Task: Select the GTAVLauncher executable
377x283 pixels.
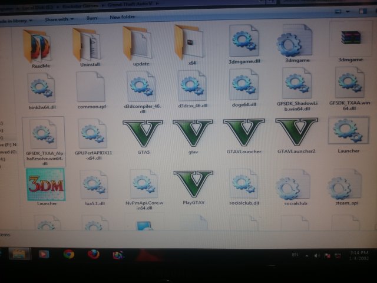Action: (x=243, y=134)
